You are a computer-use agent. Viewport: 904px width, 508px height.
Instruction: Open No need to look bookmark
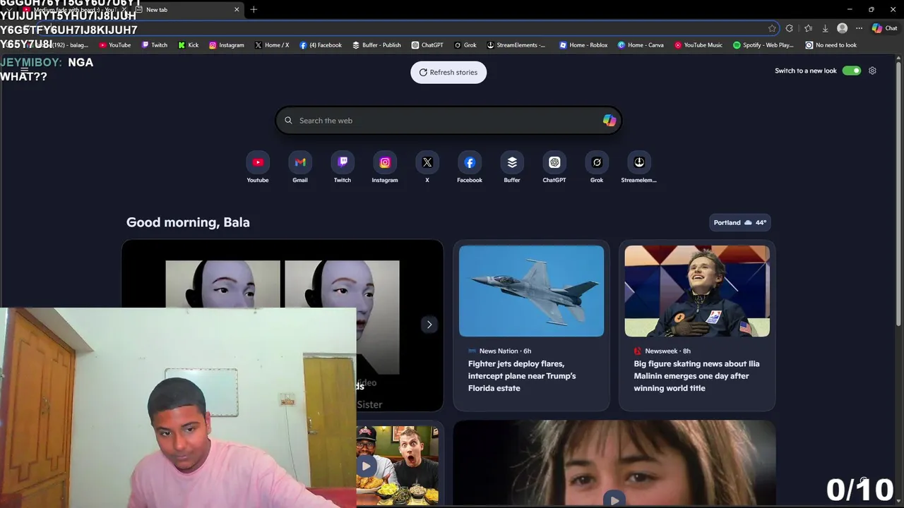[831, 45]
